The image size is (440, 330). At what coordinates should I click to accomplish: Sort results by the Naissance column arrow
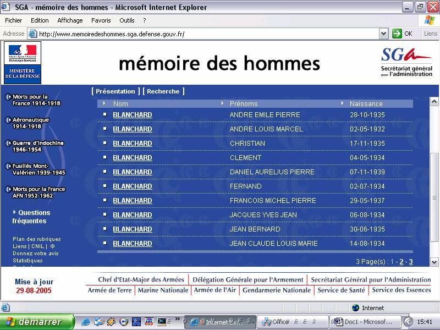point(342,103)
